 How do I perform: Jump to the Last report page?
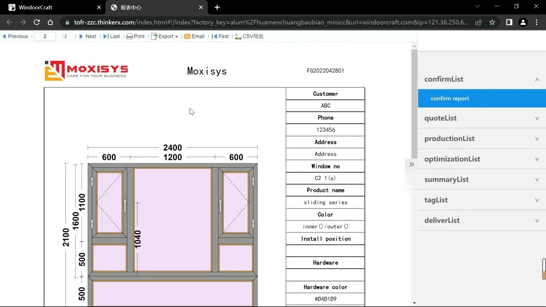pyautogui.click(x=112, y=36)
